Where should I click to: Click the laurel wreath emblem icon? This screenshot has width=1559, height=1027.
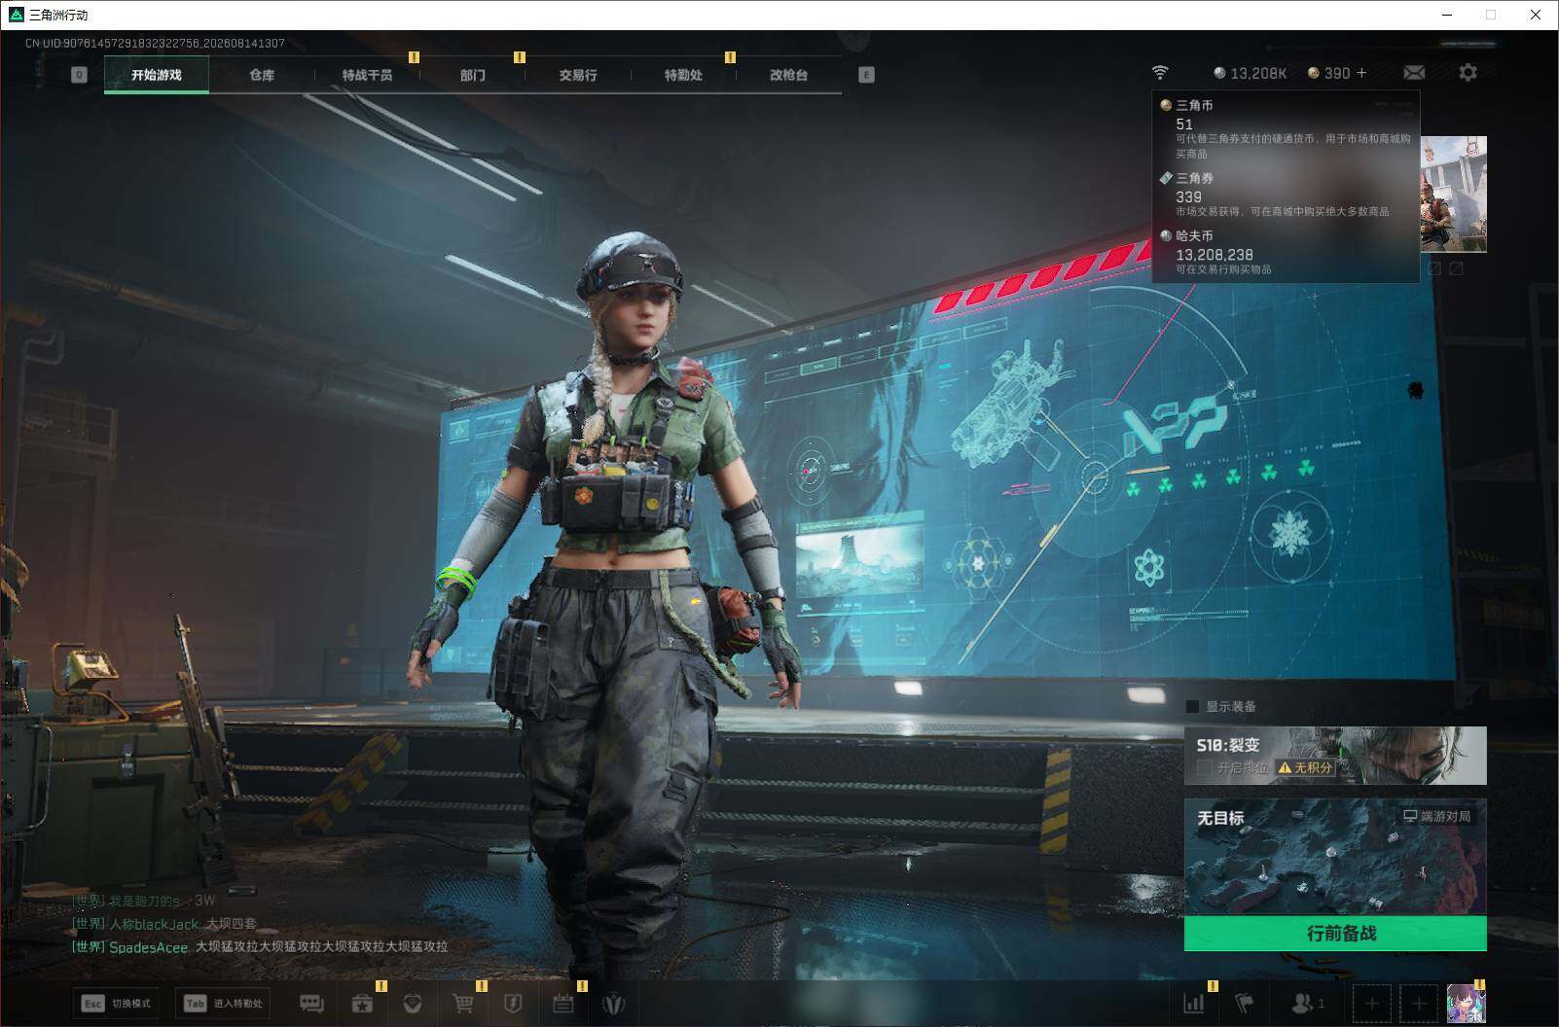point(613,1003)
